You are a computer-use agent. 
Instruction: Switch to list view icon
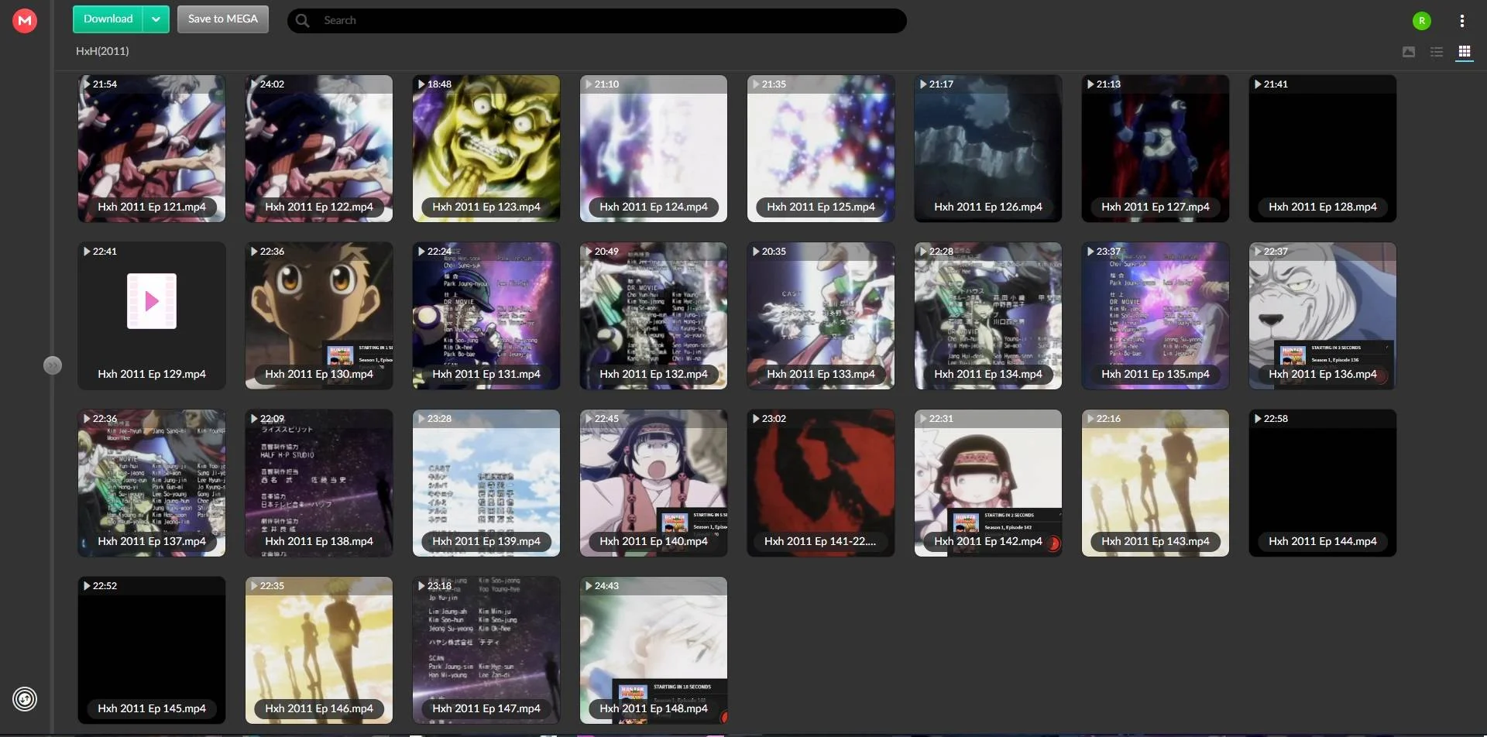[x=1437, y=52]
